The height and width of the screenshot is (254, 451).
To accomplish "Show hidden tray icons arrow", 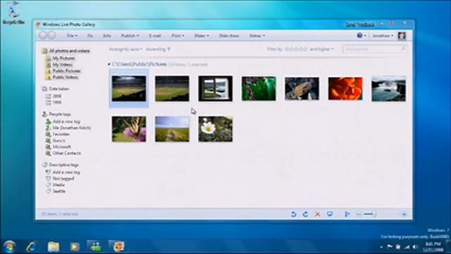I will click(381, 247).
